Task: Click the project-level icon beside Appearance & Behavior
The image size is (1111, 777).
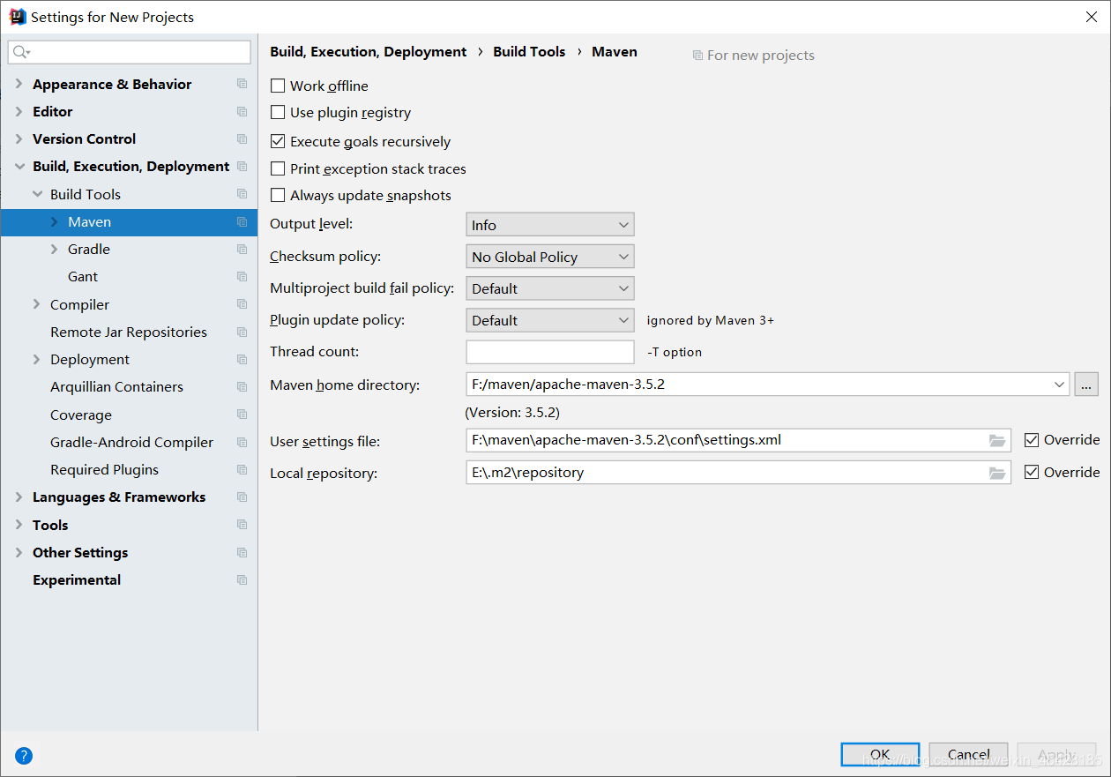Action: (242, 84)
